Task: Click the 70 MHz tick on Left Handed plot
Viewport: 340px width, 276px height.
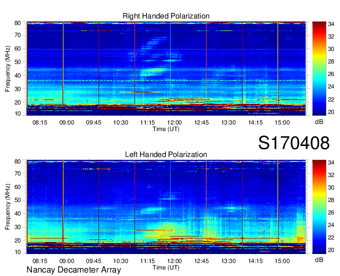Action: coord(17,173)
